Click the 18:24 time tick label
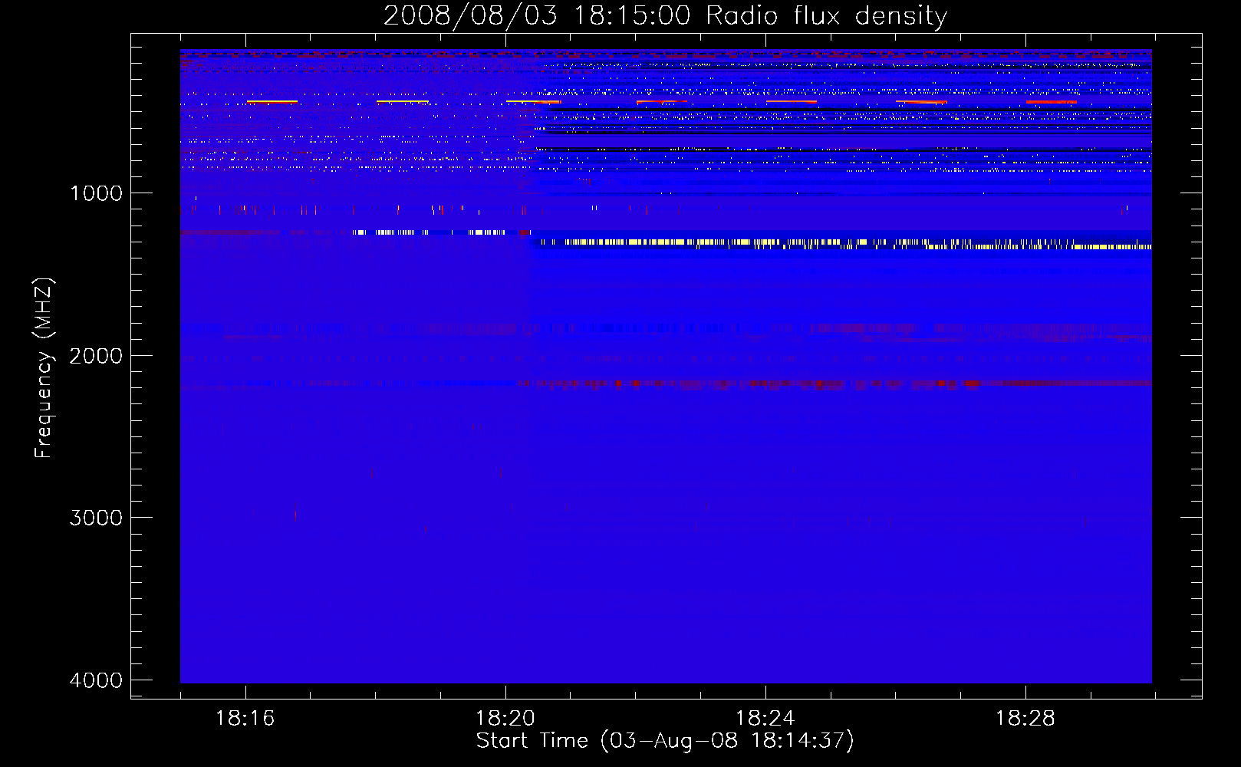 pos(765,719)
